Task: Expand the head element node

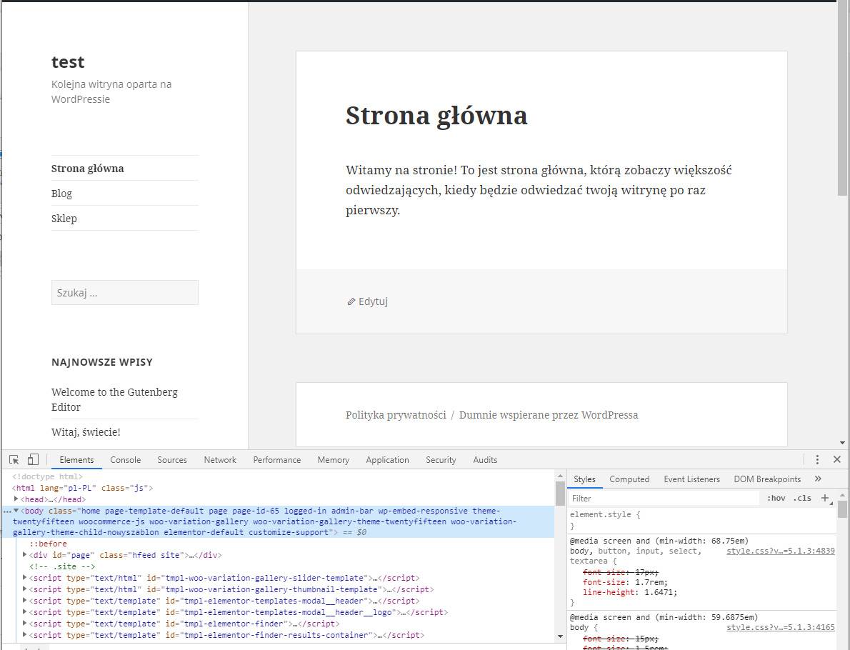Action: [16, 499]
